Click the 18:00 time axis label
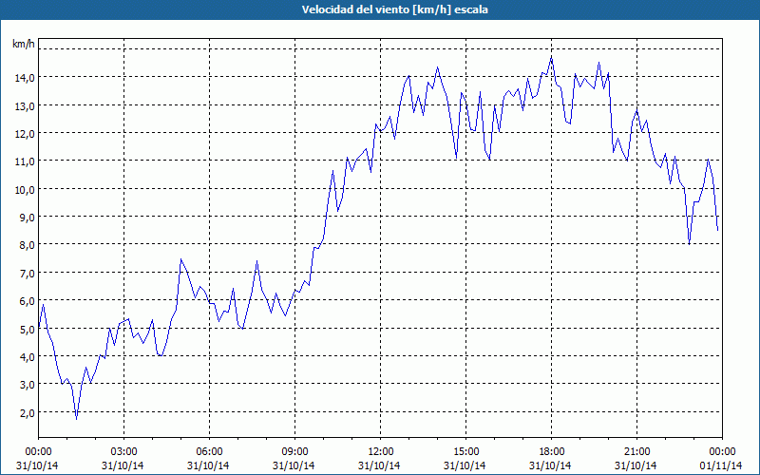This screenshot has height=475, width=760. pyautogui.click(x=552, y=452)
